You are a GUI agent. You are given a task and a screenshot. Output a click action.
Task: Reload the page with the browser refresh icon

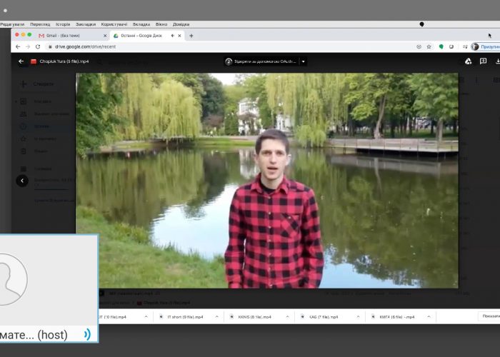click(39, 46)
